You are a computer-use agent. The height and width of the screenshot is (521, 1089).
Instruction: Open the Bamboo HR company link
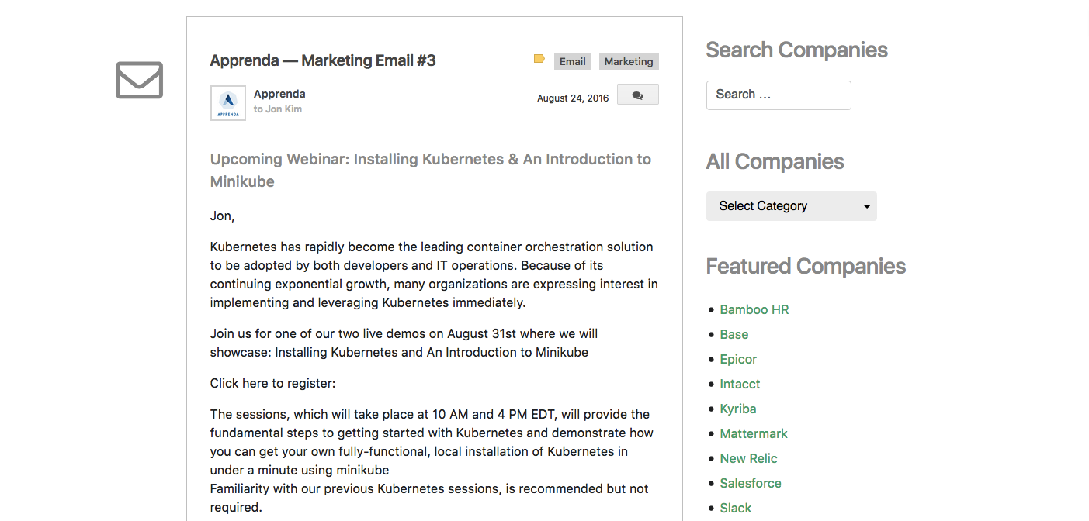(x=754, y=309)
